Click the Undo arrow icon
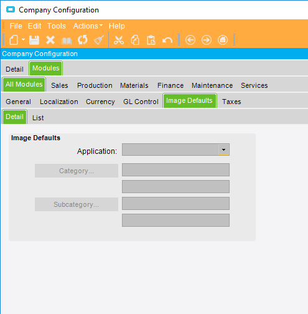The image size is (308, 314). [167, 40]
